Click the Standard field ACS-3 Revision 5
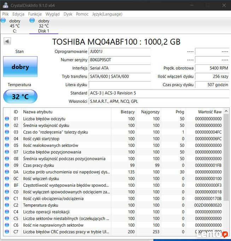Viewport: 231px width, 241px height. click(x=159, y=93)
